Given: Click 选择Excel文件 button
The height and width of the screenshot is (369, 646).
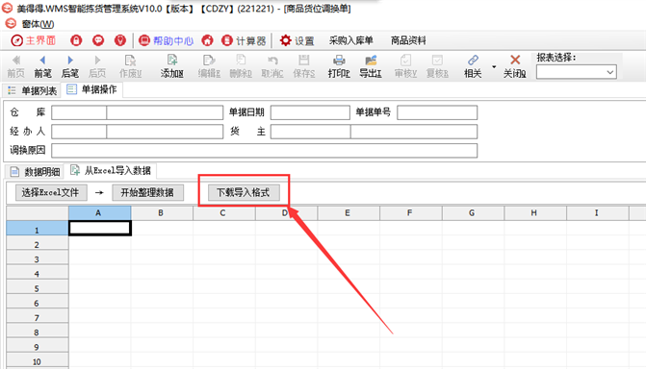Looking at the screenshot, I should pos(51,192).
